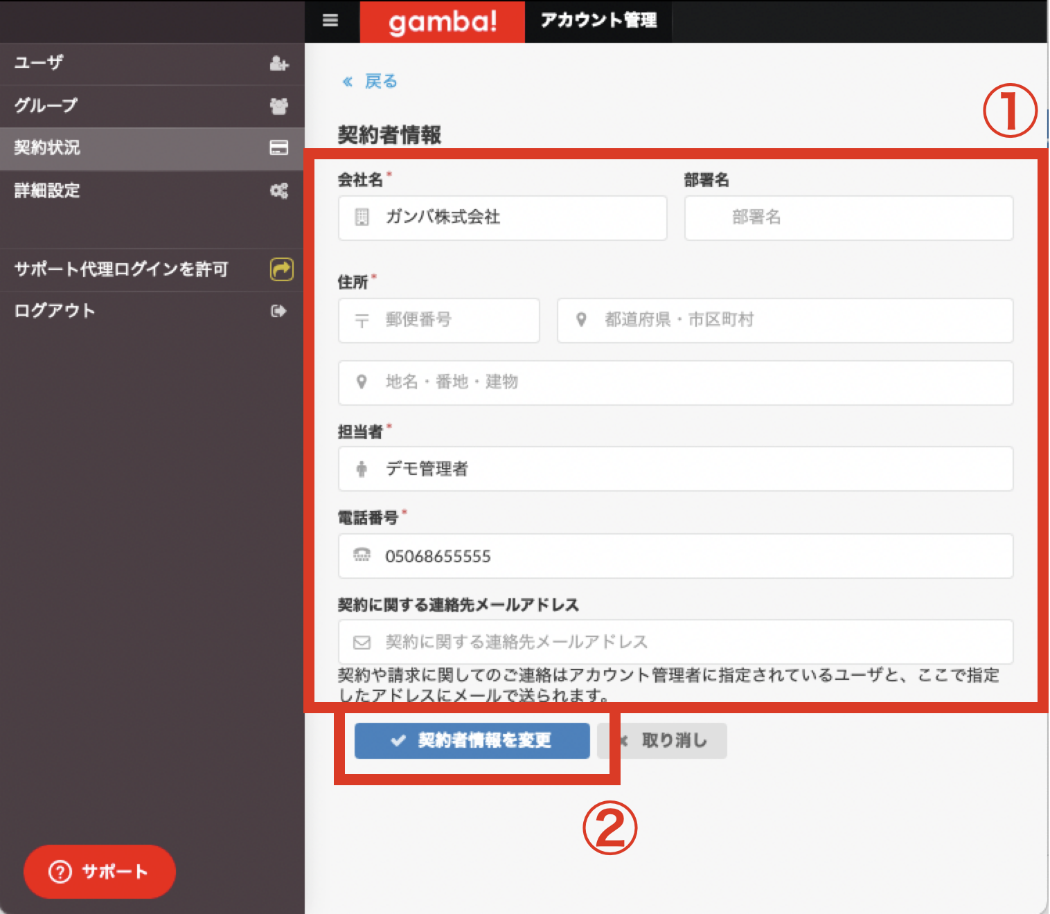Click into the 部署名 department field
Image resolution: width=1050 pixels, height=914 pixels.
849,218
